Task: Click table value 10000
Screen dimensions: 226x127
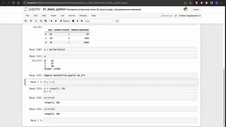Action: (x=86, y=42)
